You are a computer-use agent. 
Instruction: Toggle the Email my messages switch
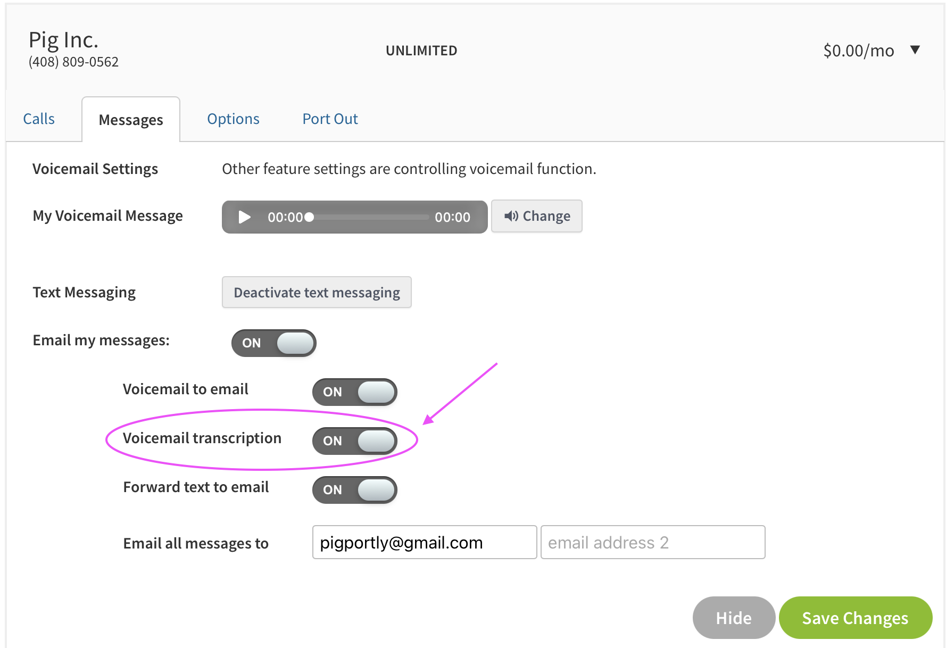(x=274, y=343)
